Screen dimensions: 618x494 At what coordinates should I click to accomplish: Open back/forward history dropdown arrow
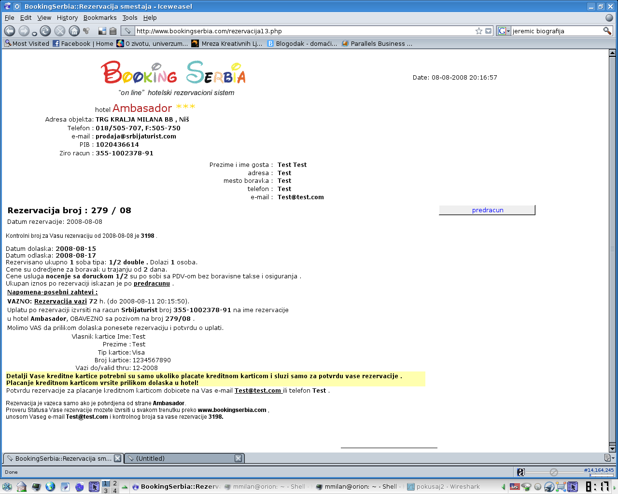tap(34, 34)
